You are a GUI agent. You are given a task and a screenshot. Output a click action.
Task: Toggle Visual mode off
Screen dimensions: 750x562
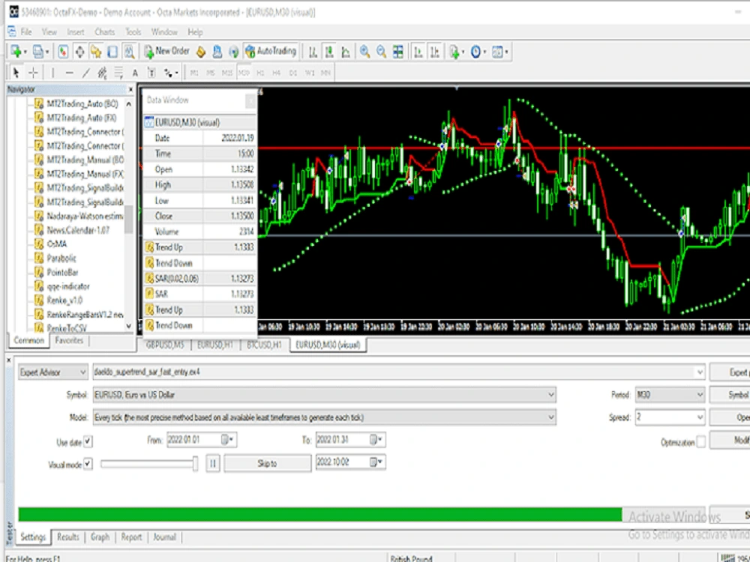pyautogui.click(x=88, y=463)
